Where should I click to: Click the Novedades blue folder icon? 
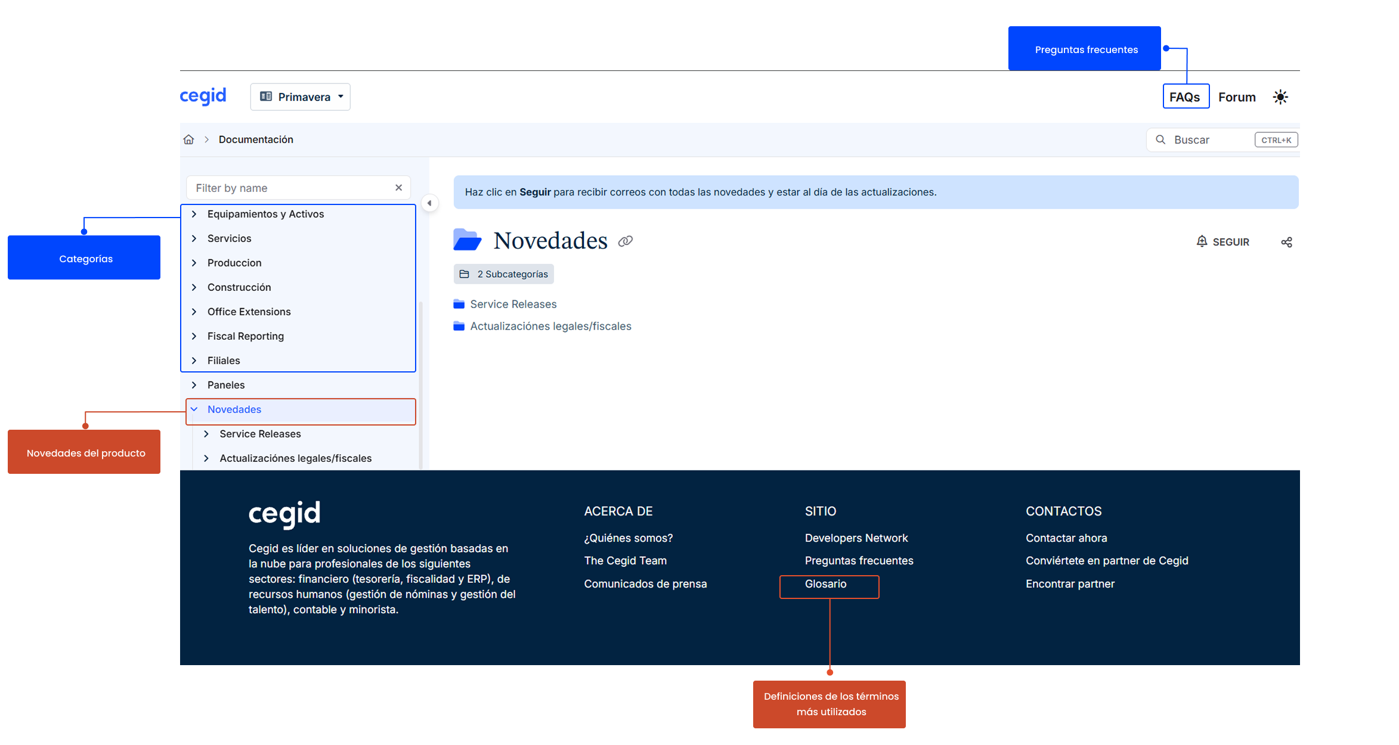467,240
